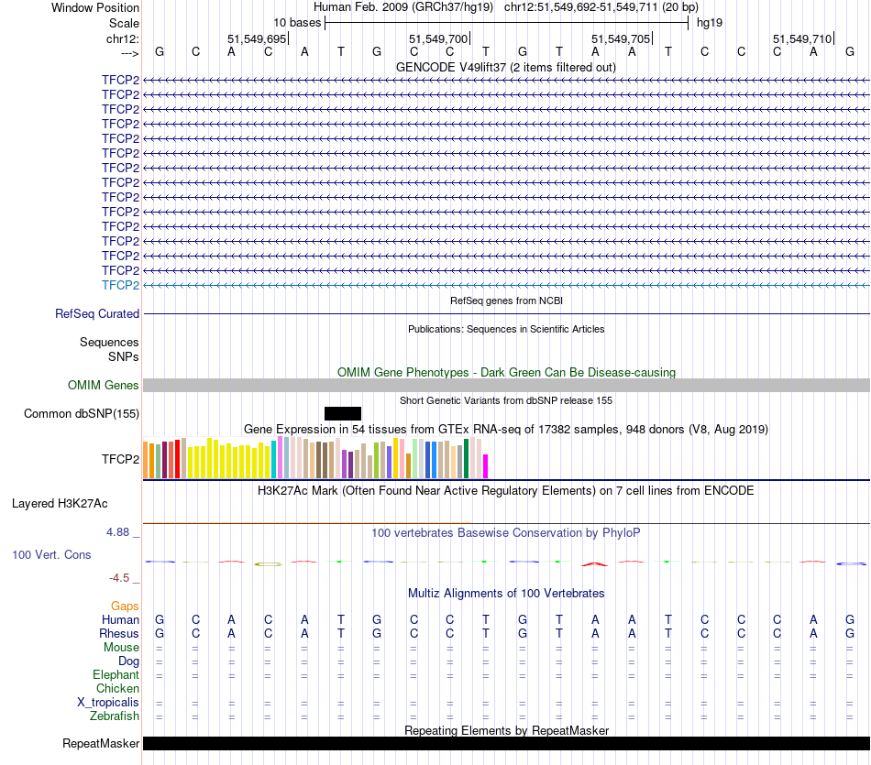
Task: Click the Human alignment row label
Action: click(120, 620)
